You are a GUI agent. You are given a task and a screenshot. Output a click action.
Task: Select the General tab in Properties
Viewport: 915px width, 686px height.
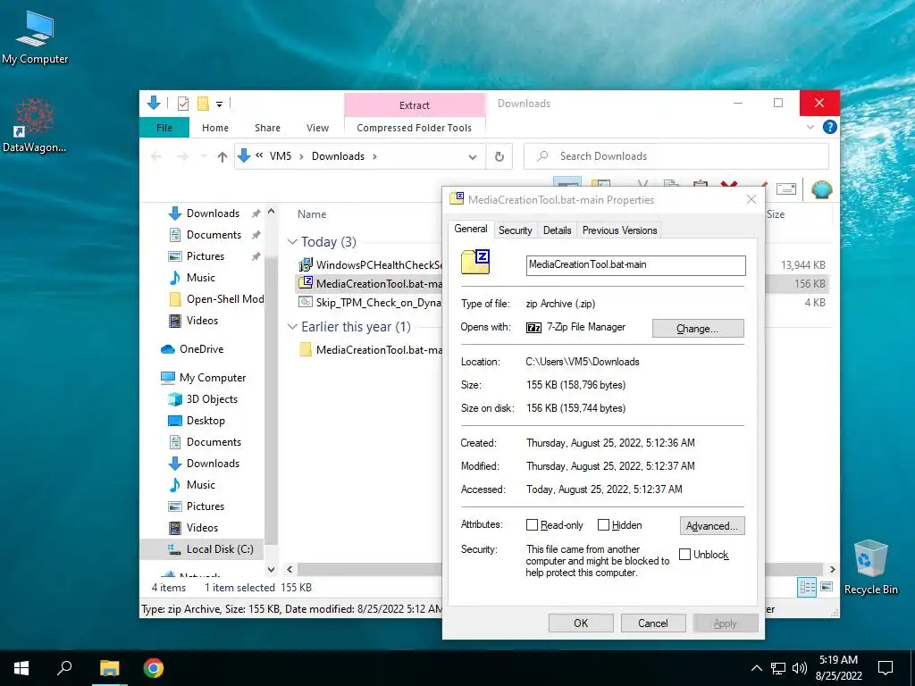471,229
